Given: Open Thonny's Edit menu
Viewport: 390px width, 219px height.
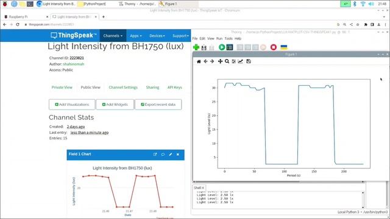Looking at the screenshot, I should 202,38.
